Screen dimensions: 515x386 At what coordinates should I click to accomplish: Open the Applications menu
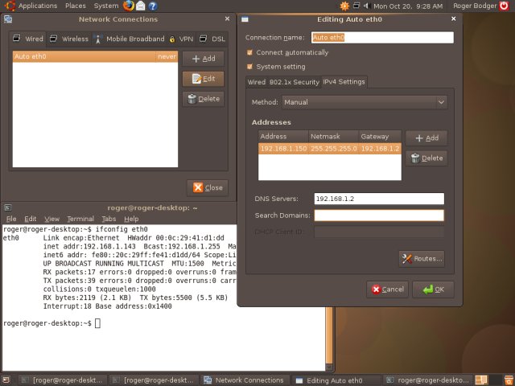tap(38, 6)
